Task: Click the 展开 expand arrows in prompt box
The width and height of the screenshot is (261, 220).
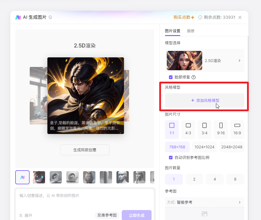Action: 21,216
